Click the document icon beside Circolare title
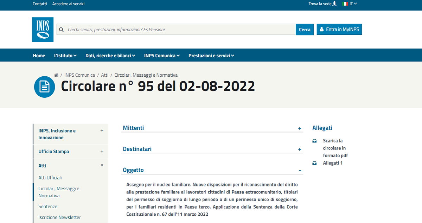 pos(45,87)
